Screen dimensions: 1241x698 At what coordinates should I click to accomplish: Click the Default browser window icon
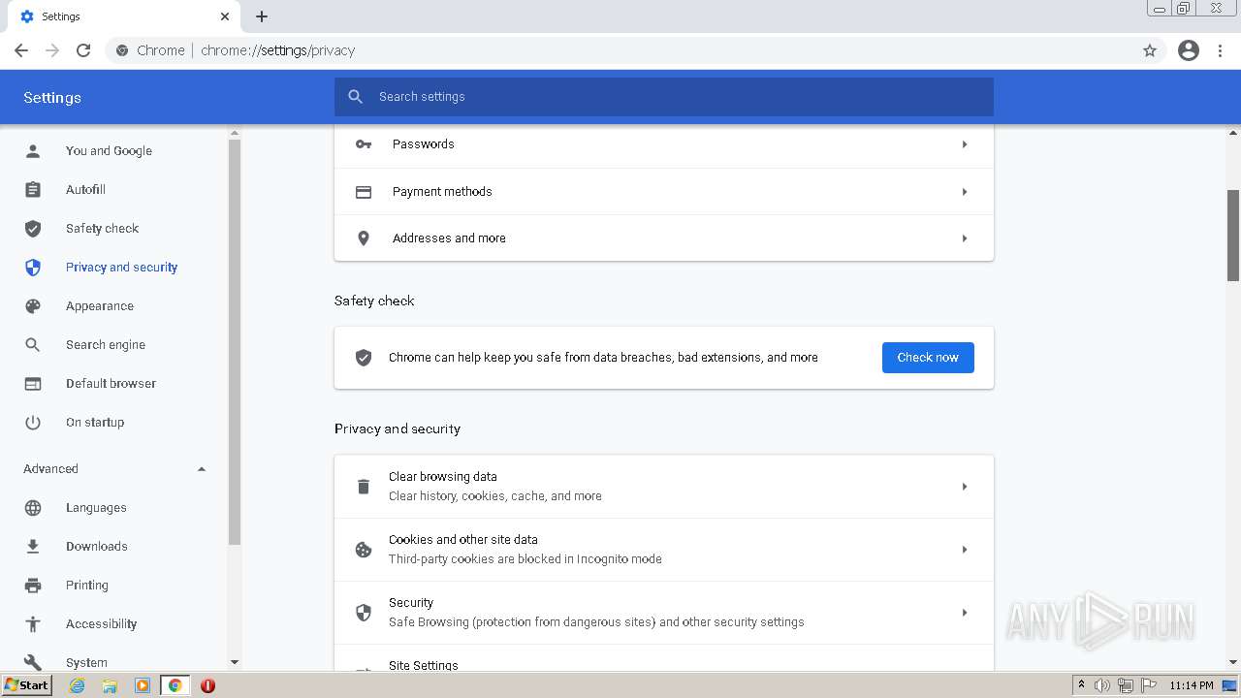point(33,384)
